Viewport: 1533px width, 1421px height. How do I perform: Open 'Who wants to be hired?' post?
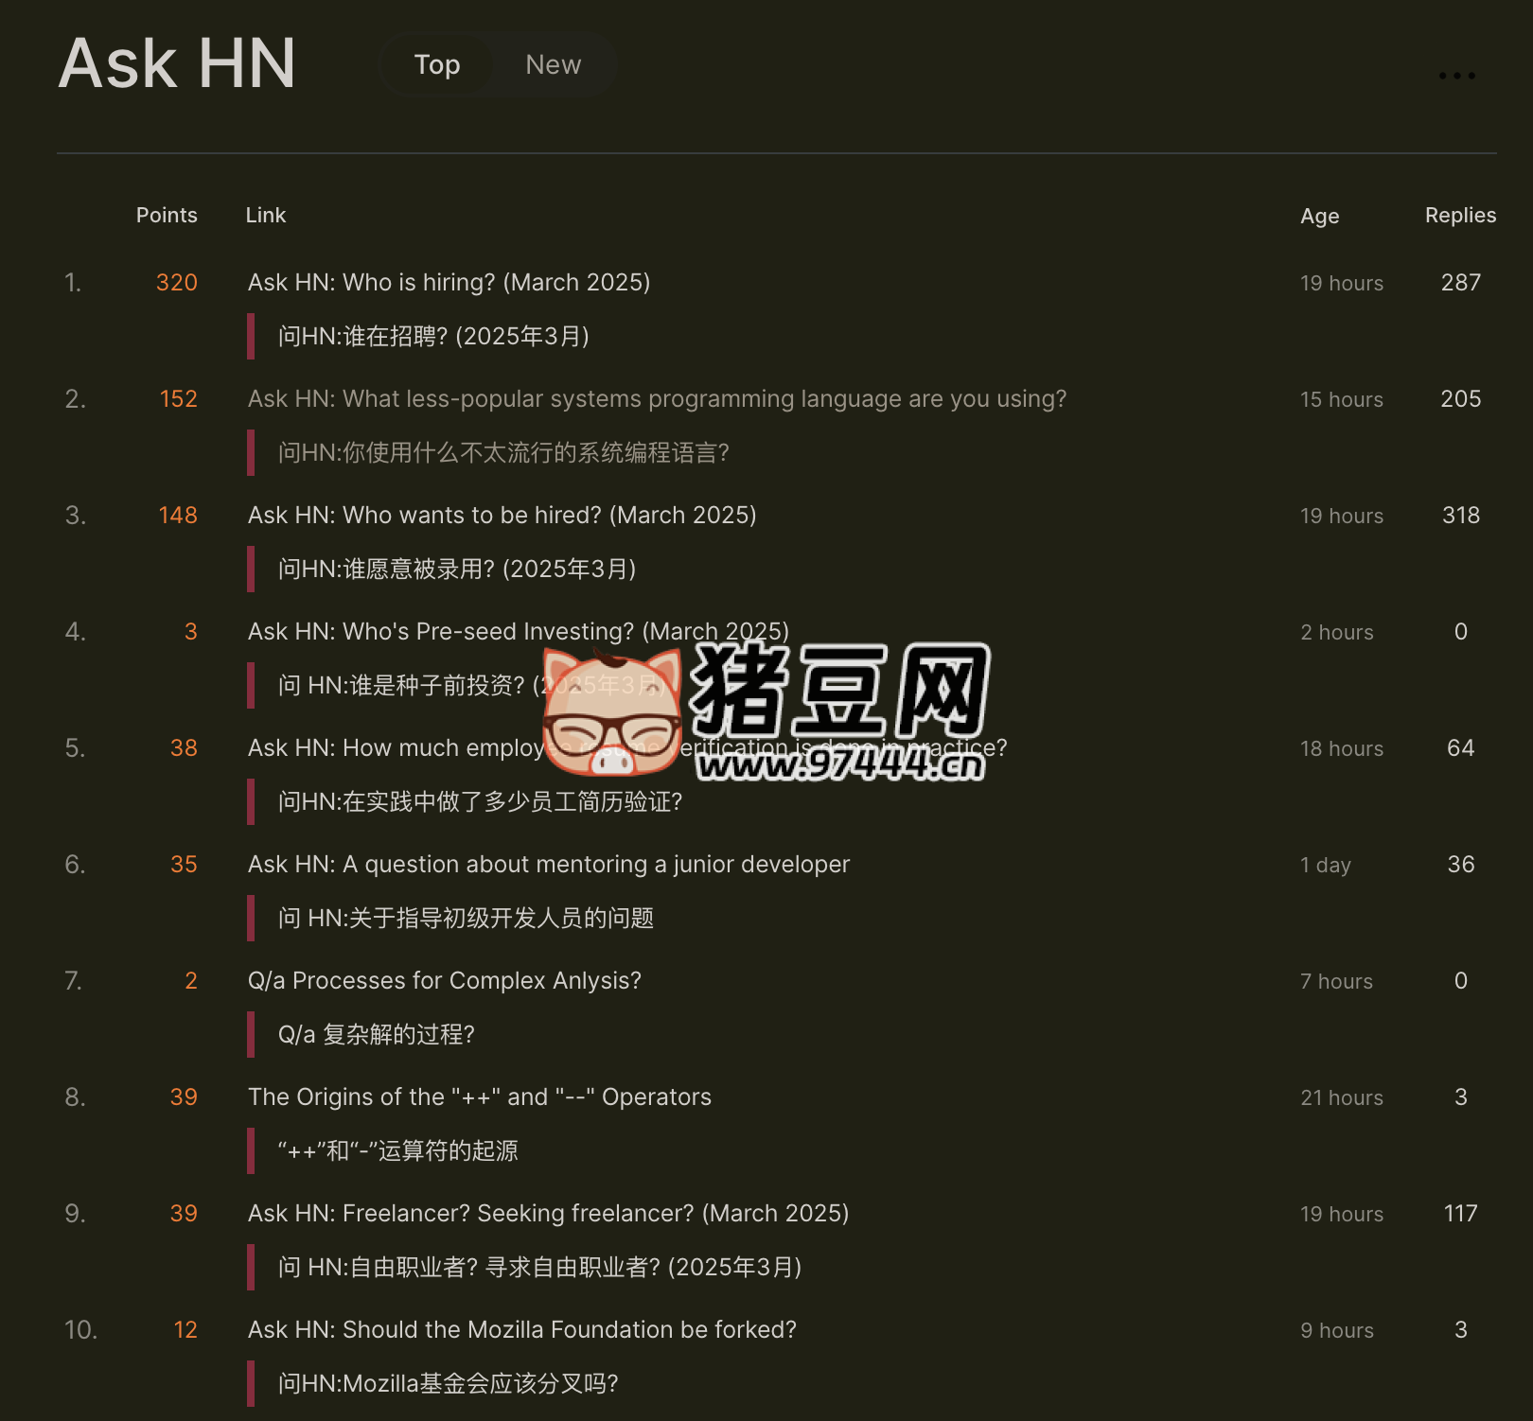(x=502, y=515)
